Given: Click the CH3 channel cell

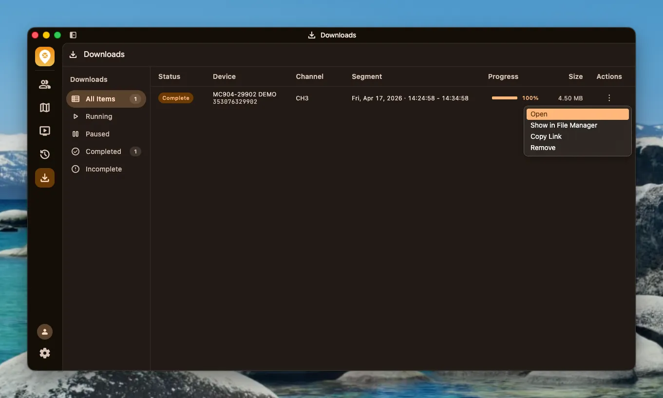Looking at the screenshot, I should [x=302, y=98].
